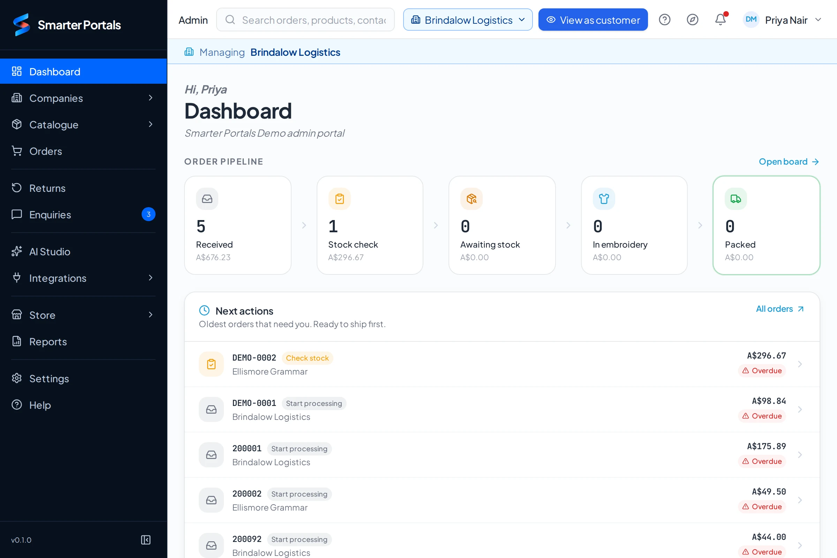The height and width of the screenshot is (558, 837).
Task: Click the Awaiting stock box icon
Action: pos(472,198)
